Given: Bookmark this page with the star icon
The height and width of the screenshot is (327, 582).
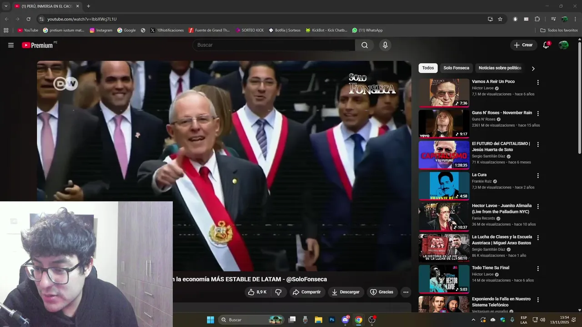Looking at the screenshot, I should (500, 19).
